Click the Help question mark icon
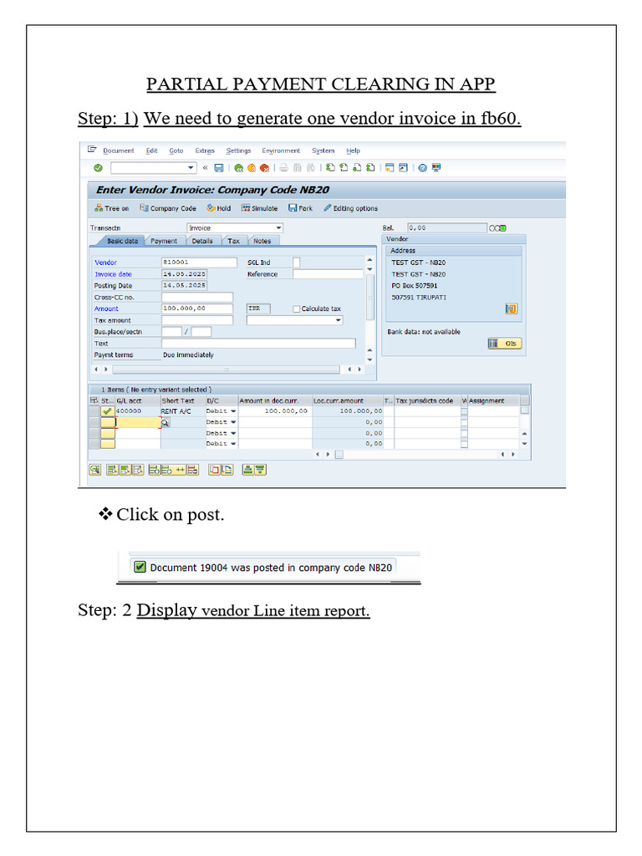This screenshot has height=856, width=642. click(422, 168)
